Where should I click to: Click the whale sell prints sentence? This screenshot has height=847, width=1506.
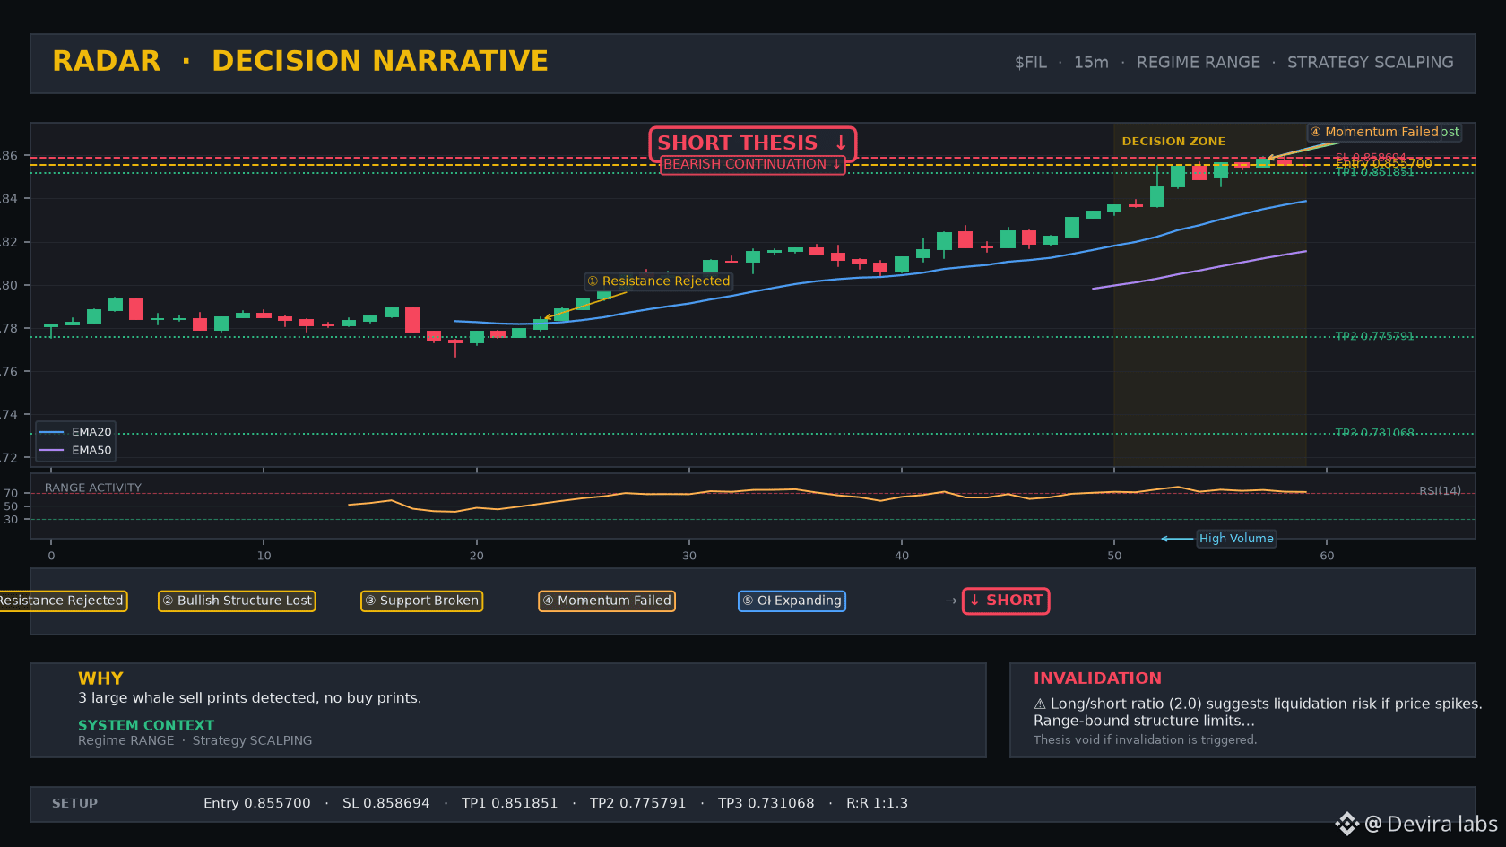[x=249, y=698]
